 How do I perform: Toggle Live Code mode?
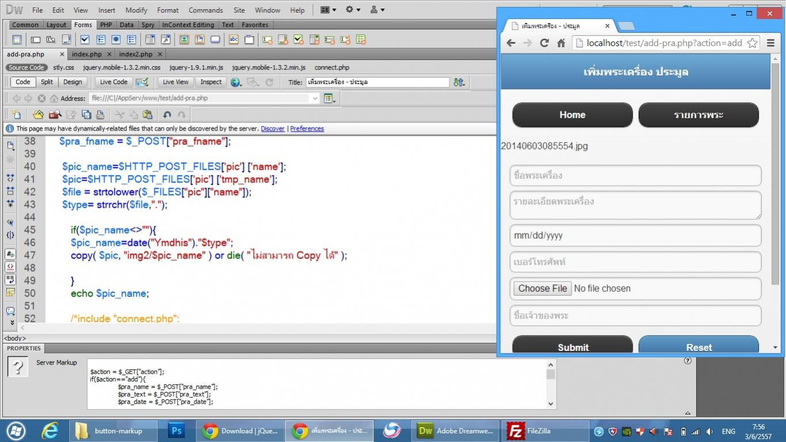[113, 82]
